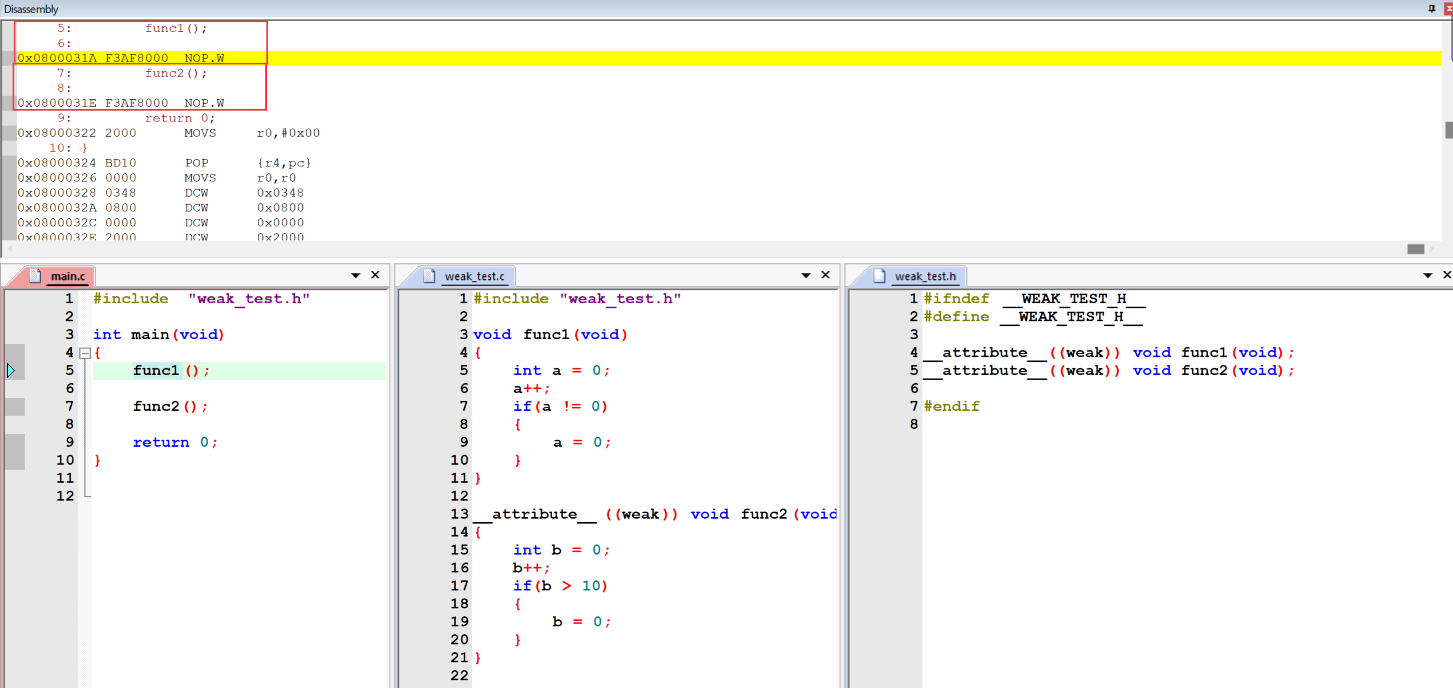The height and width of the screenshot is (688, 1453).
Task: Pin the Disassembly window
Action: point(1431,9)
